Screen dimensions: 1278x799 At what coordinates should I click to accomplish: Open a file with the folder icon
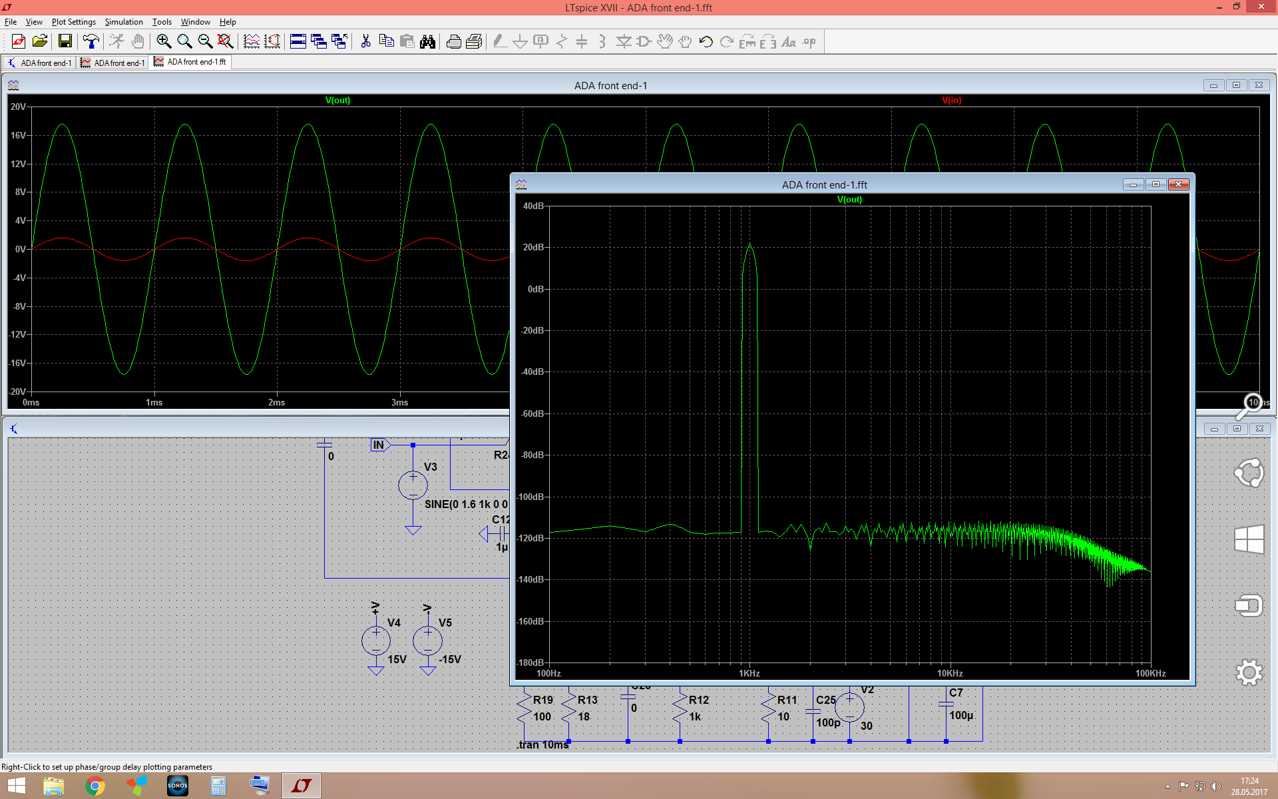pyautogui.click(x=40, y=41)
